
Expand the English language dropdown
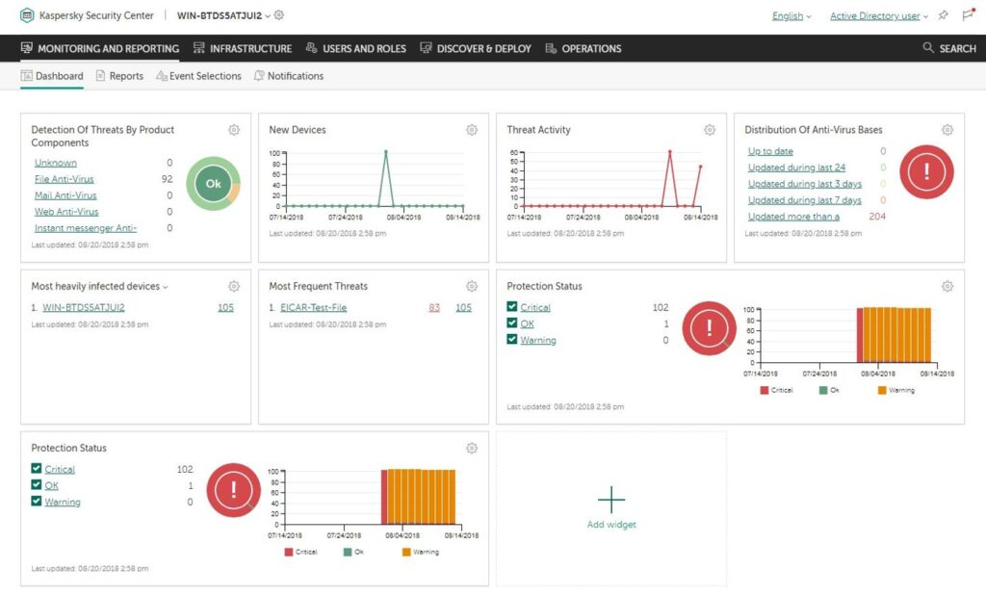(x=787, y=15)
